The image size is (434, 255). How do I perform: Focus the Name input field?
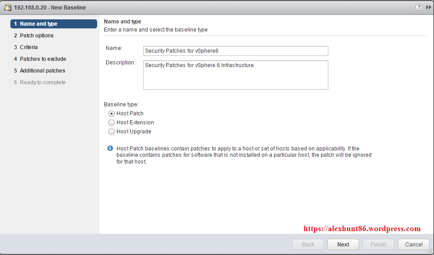(236, 51)
